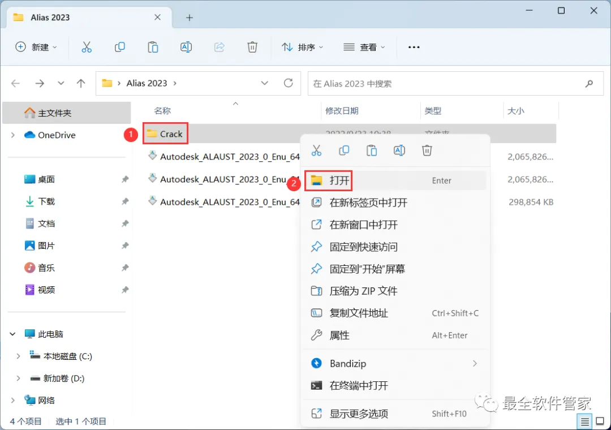Viewport: 611px width, 430px height.
Task: Click the search magnifier icon
Action: [589, 83]
